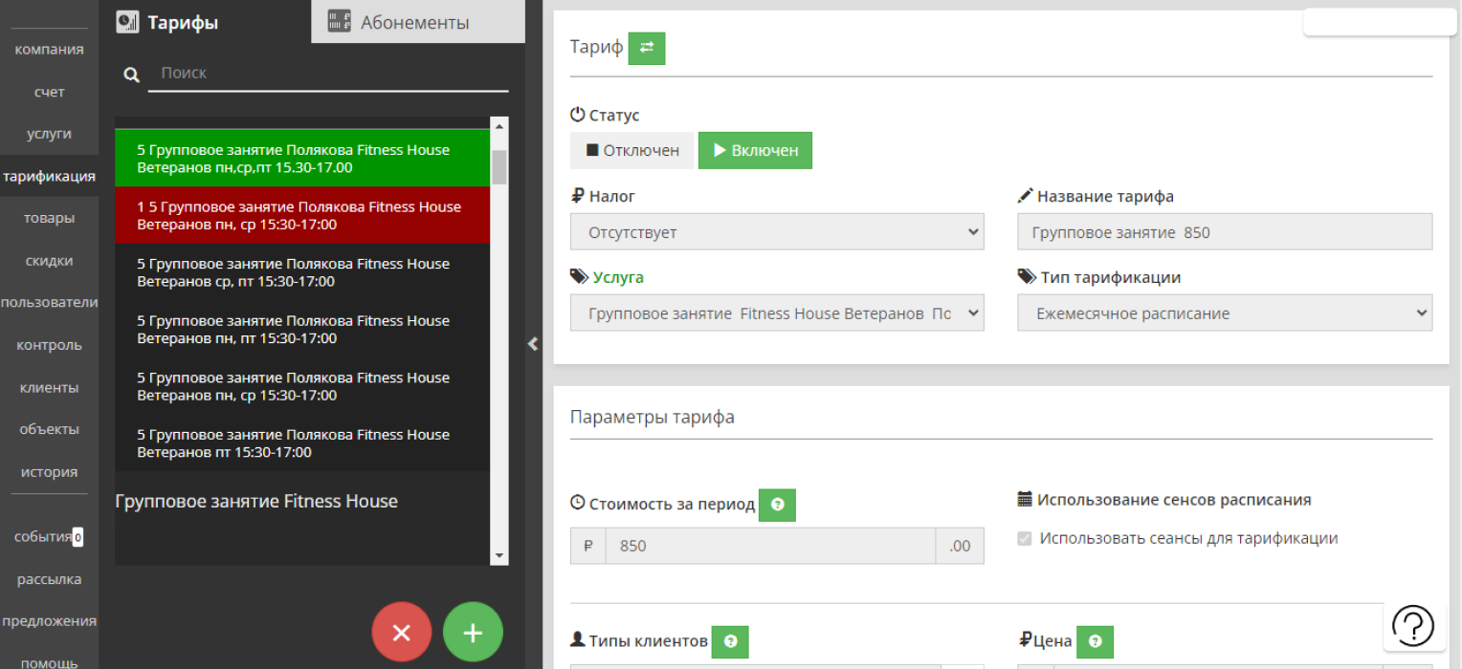The image size is (1462, 669).
Task: Open контроль in sidebar
Action: [50, 345]
